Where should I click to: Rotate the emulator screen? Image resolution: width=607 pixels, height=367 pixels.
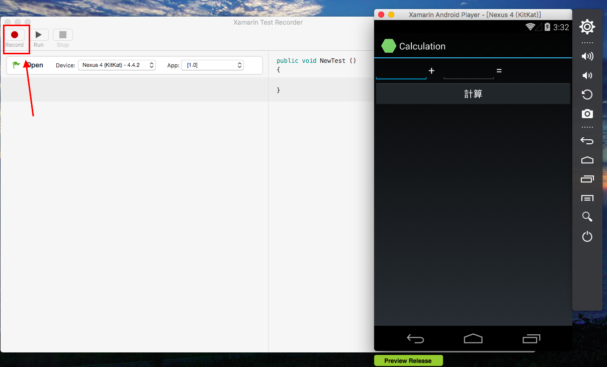point(587,95)
